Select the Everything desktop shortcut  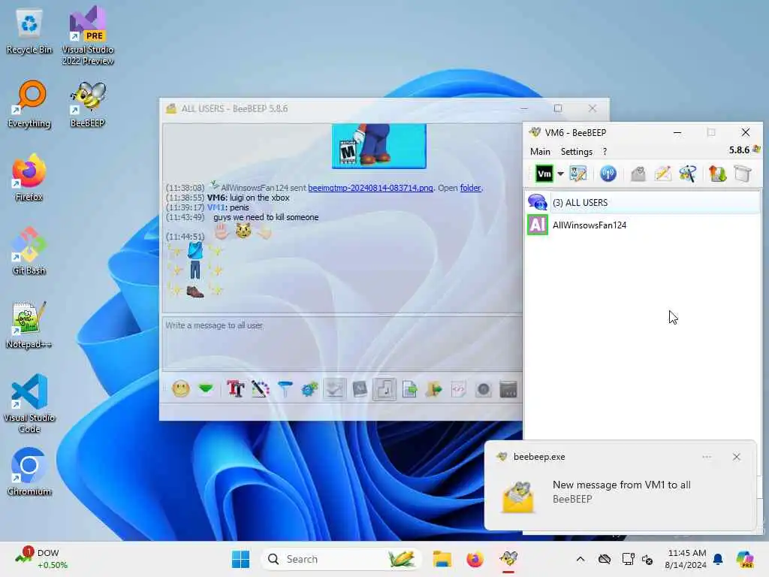point(29,105)
